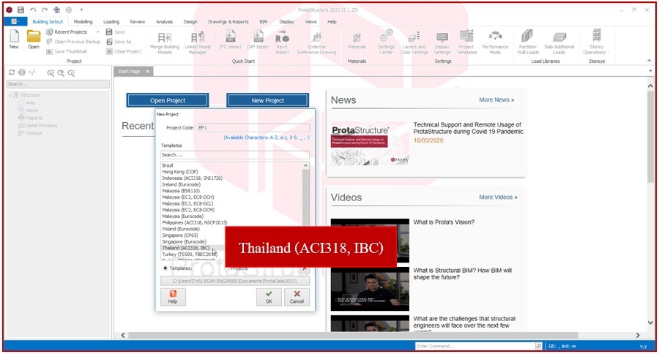Click the Project Code input field

(253, 128)
